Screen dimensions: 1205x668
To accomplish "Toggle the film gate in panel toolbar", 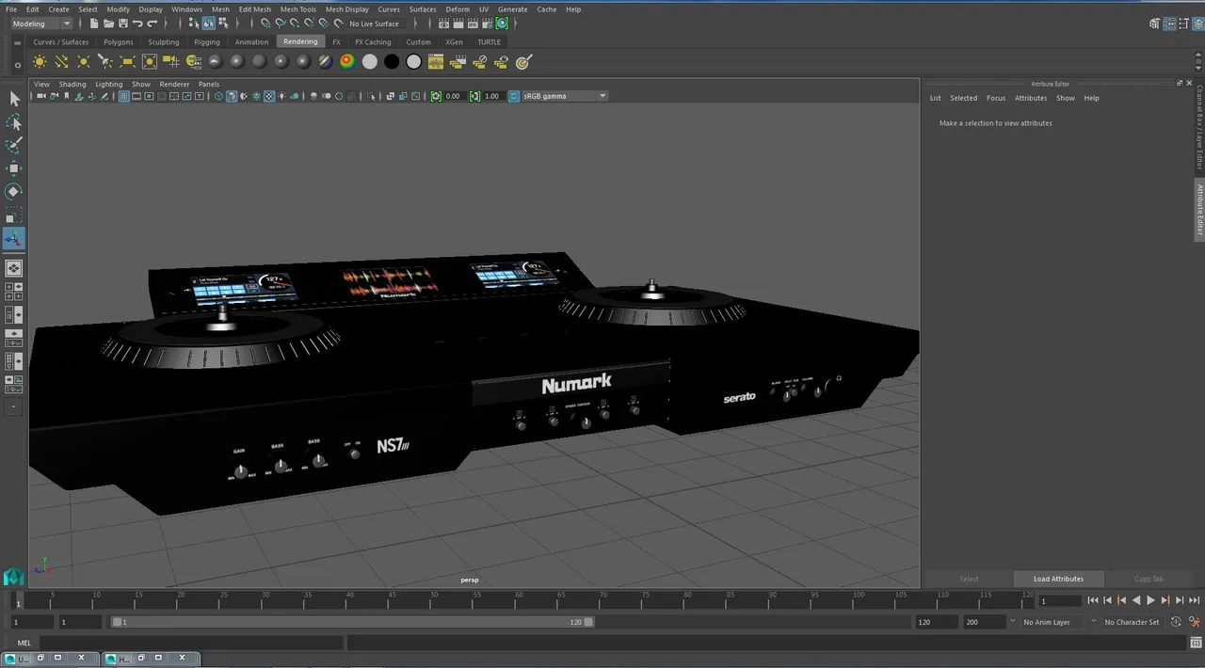I will point(137,96).
